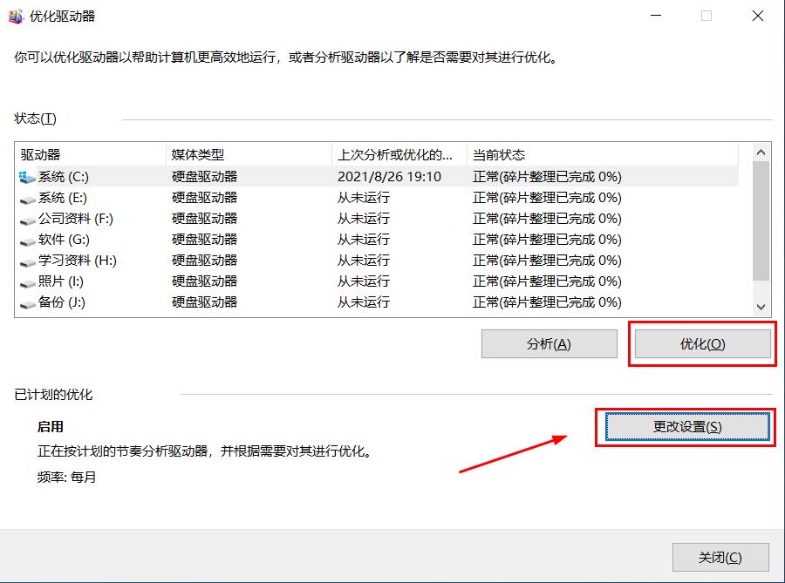Click the status cell of 学习资料 (H:)

click(x=547, y=261)
